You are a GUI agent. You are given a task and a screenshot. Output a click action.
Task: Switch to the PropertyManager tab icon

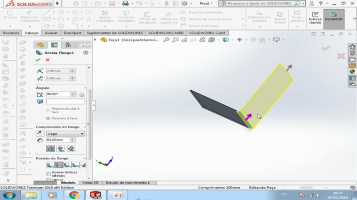pos(54,45)
